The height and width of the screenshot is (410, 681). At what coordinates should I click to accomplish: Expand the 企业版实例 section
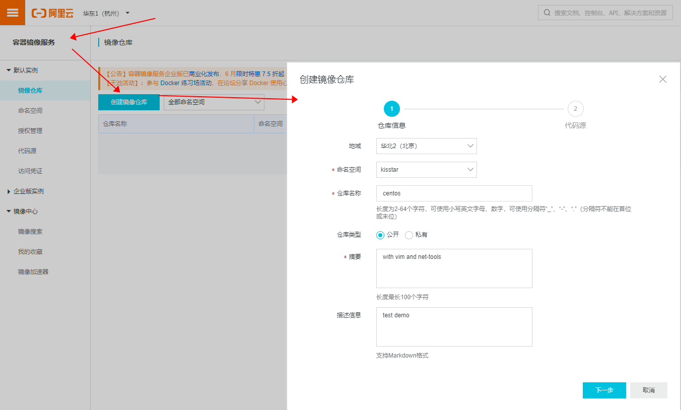(9, 191)
